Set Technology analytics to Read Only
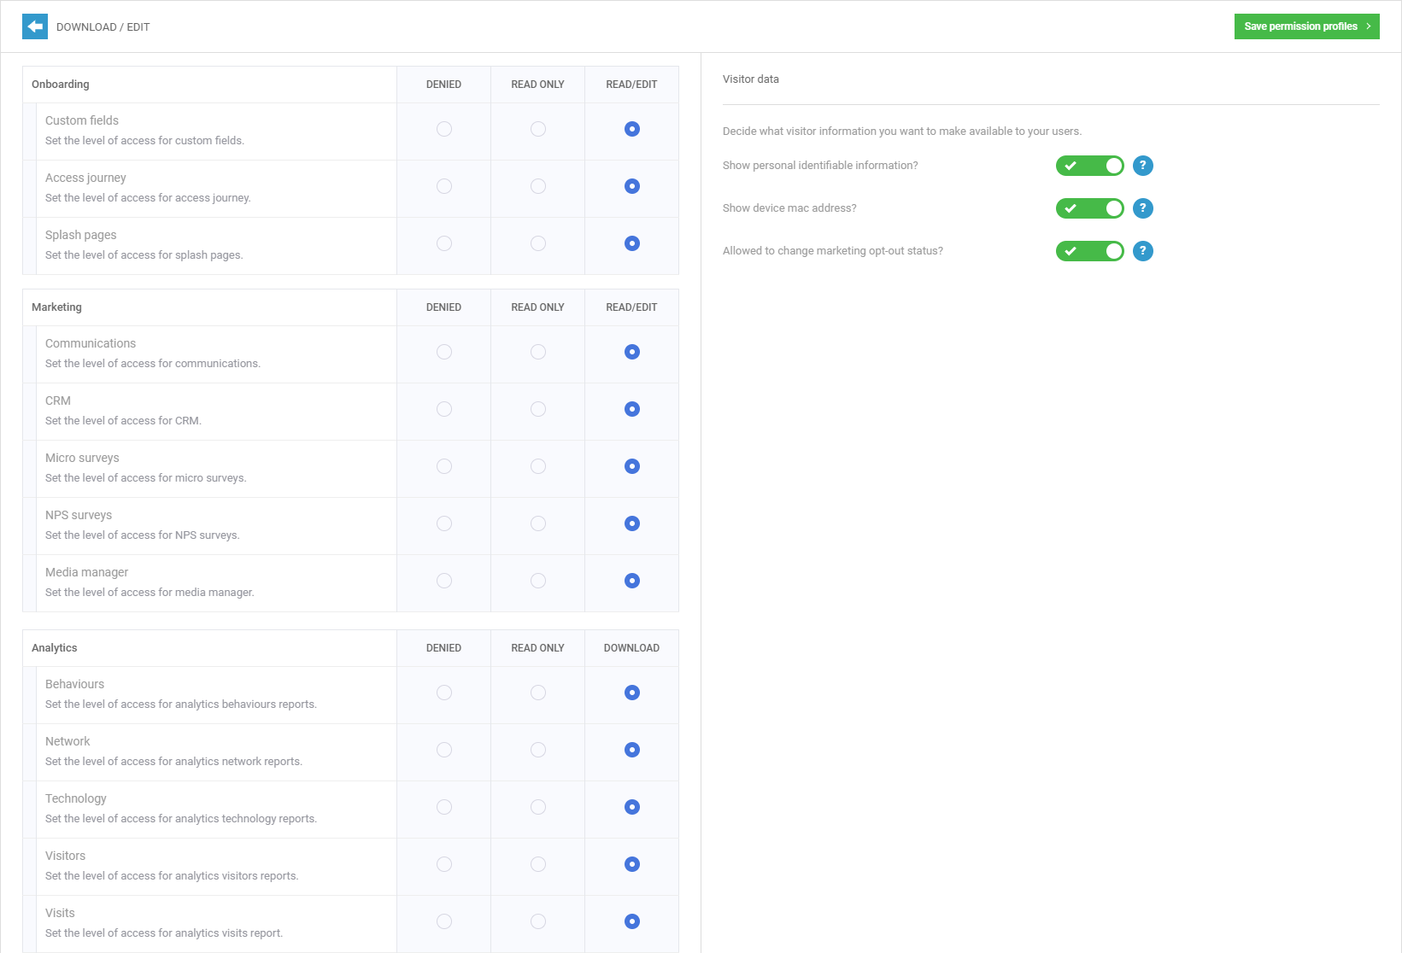The height and width of the screenshot is (953, 1402). 538,807
